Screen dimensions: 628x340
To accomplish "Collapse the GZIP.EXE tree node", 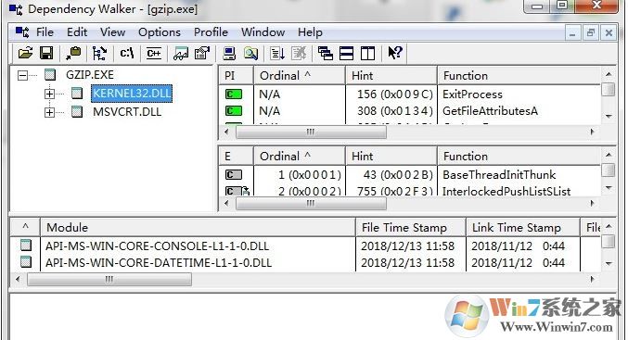I will (x=23, y=75).
